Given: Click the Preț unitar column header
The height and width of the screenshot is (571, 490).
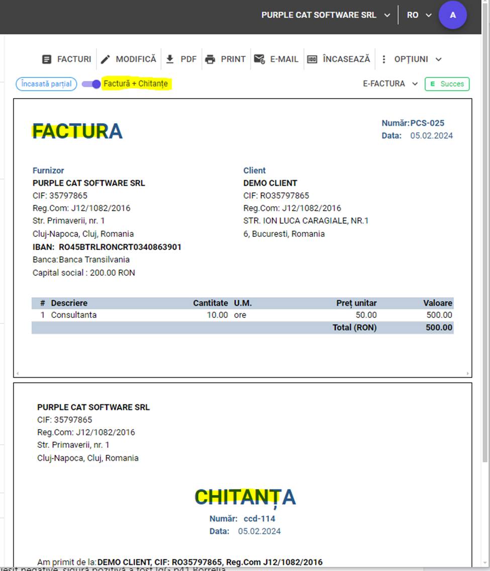Looking at the screenshot, I should tap(356, 303).
